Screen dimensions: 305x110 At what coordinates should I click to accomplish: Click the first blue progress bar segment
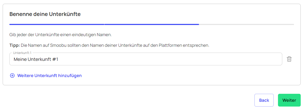[57, 24]
